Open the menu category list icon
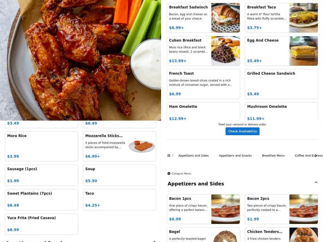The height and width of the screenshot is (242, 323). pos(168,156)
